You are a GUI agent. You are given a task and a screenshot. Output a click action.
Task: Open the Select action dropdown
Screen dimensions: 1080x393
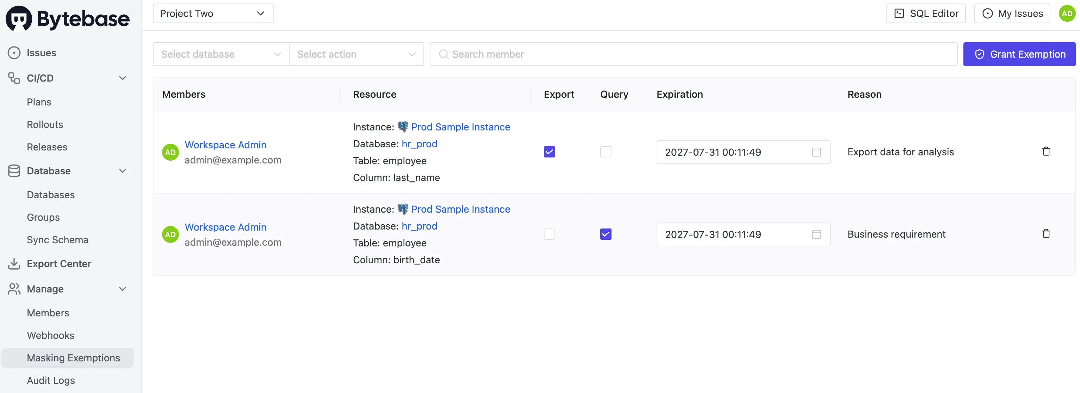(x=356, y=54)
